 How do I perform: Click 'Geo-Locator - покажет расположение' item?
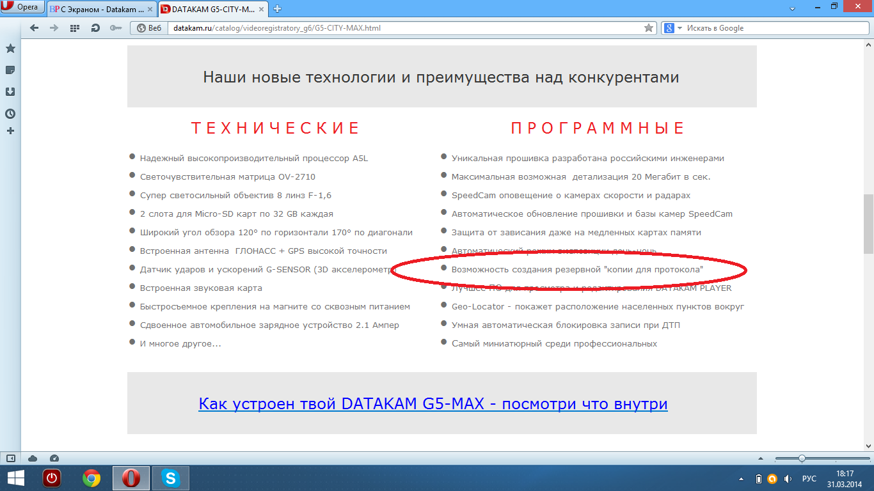[598, 306]
